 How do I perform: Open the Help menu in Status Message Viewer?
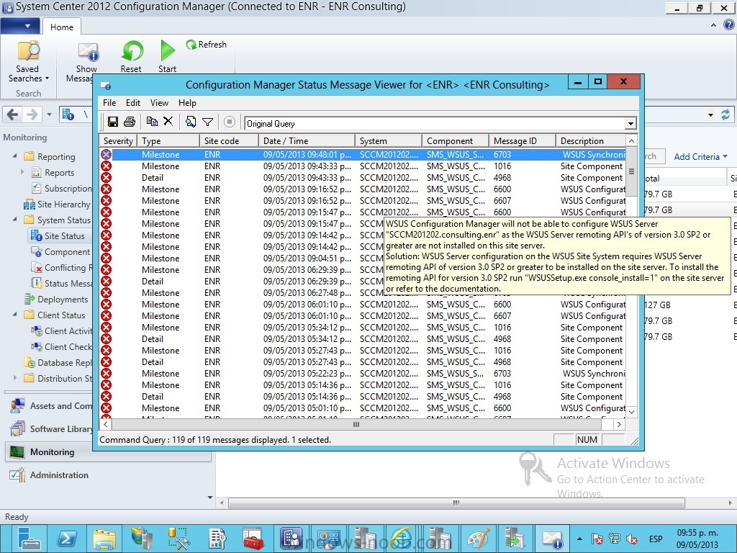187,103
